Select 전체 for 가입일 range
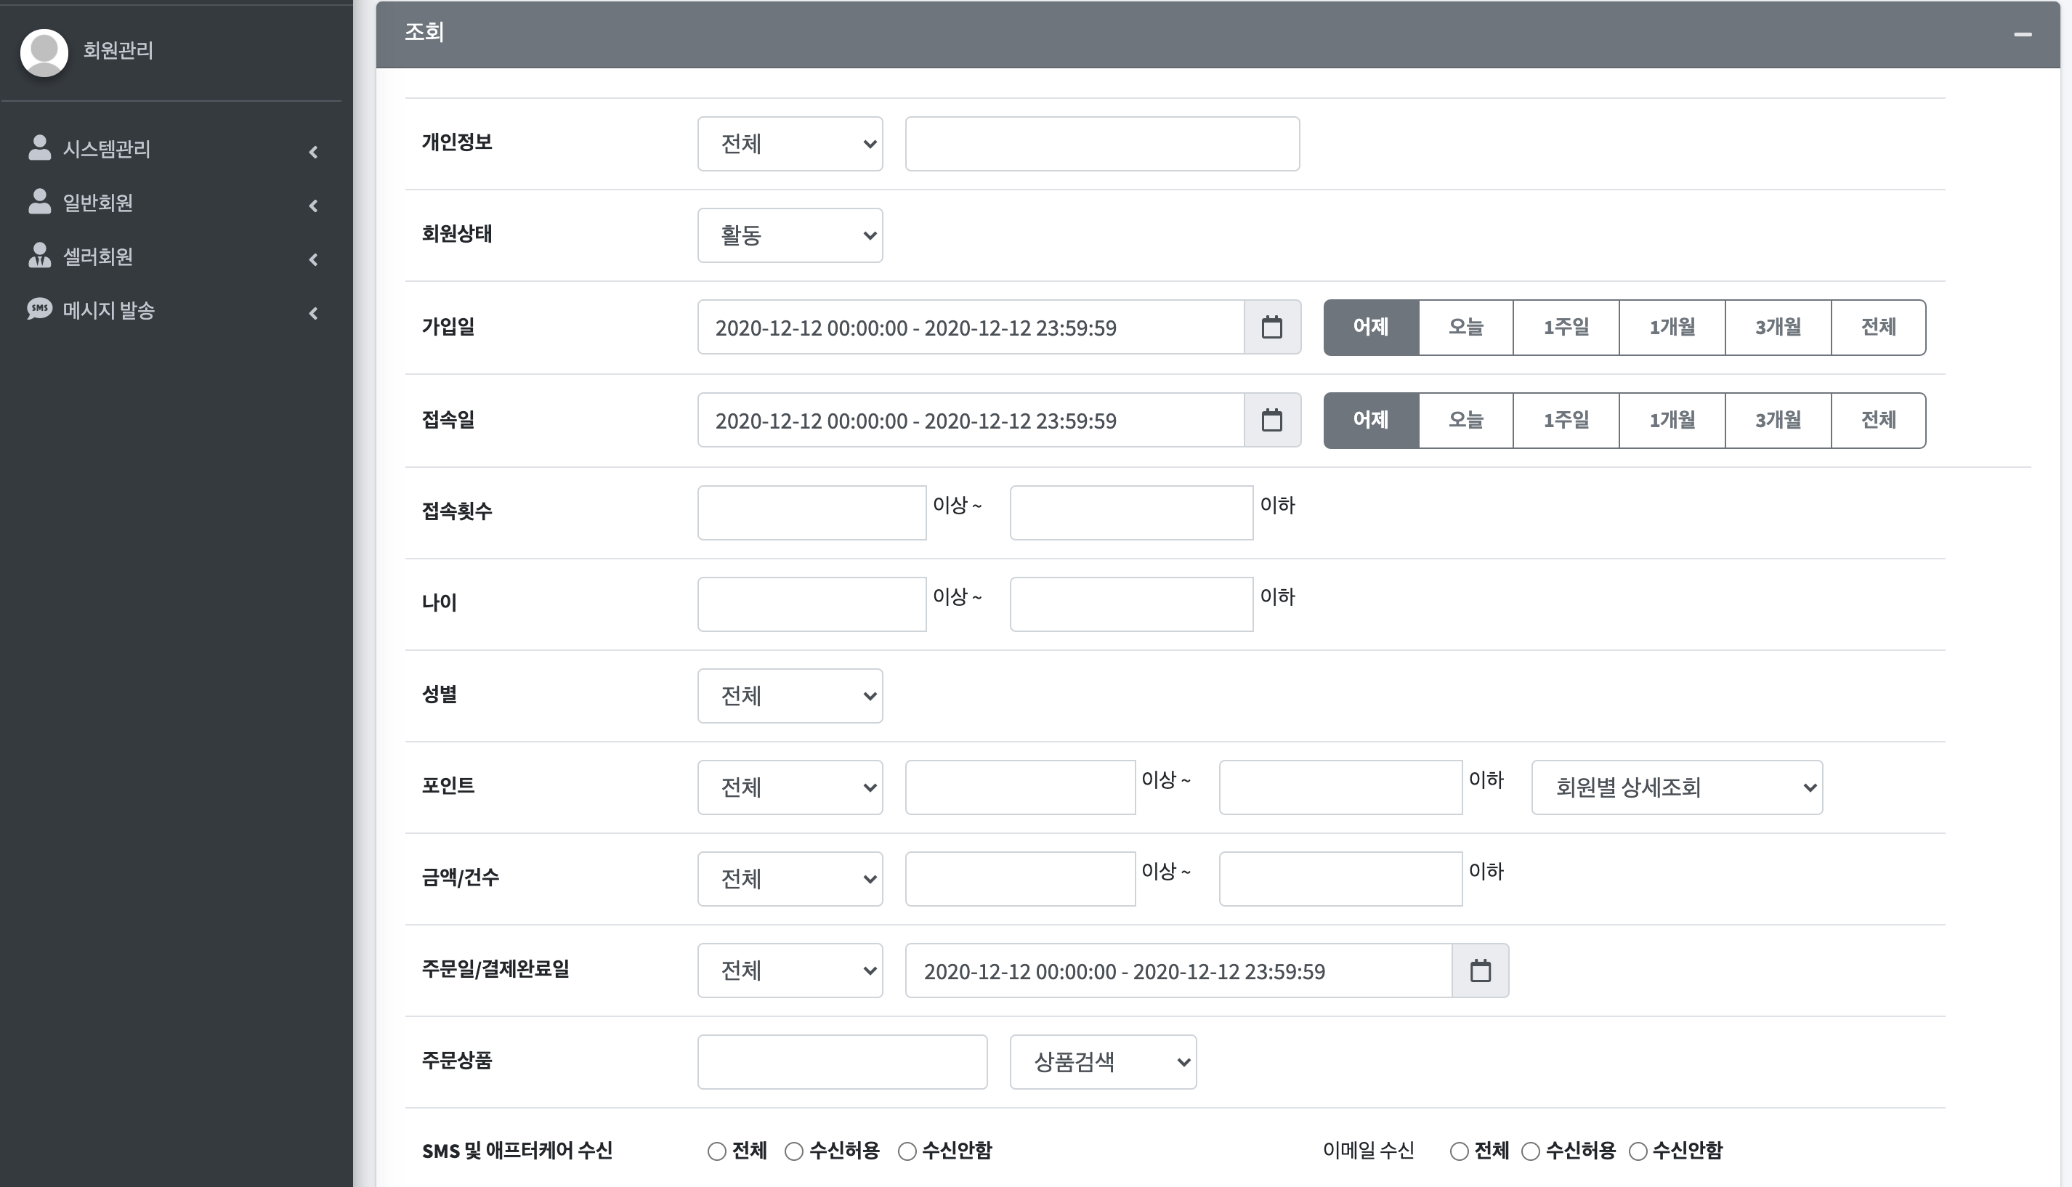The image size is (2072, 1187). click(1878, 327)
